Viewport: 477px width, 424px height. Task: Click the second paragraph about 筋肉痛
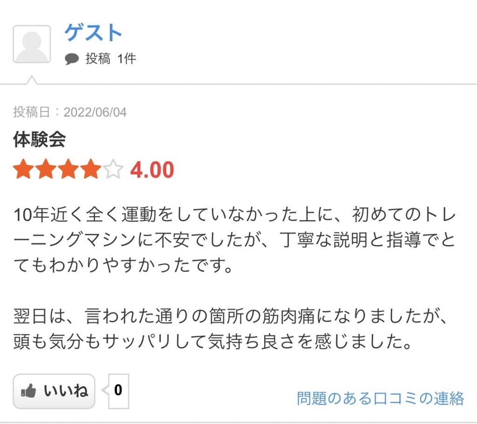pyautogui.click(x=230, y=329)
